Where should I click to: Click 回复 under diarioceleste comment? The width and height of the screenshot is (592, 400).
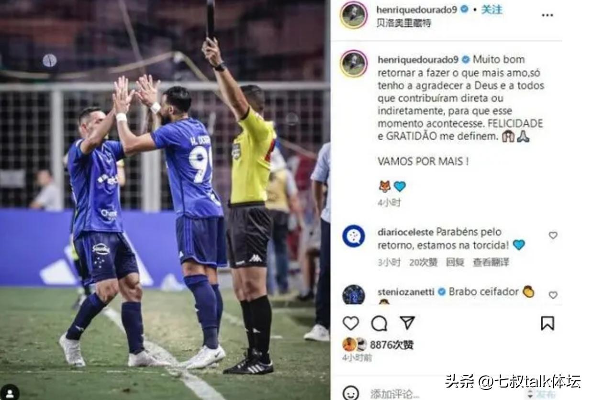click(x=455, y=262)
